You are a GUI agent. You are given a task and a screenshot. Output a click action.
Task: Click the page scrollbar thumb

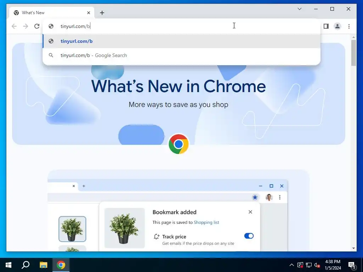click(353, 53)
